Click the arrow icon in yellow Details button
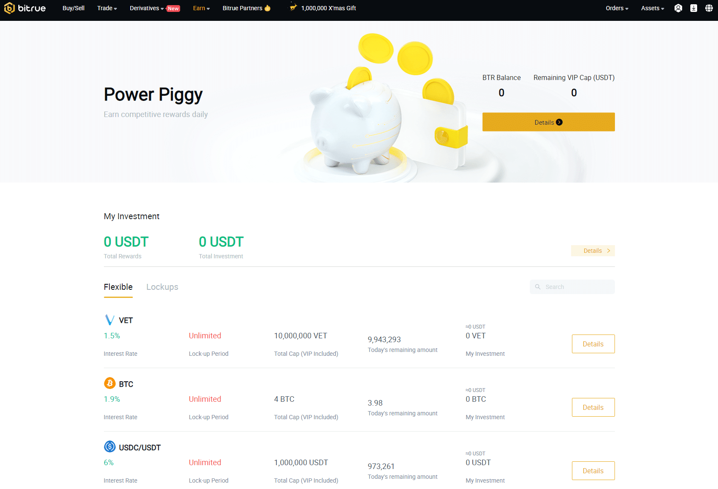 coord(560,122)
